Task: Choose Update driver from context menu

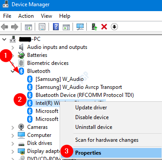Action: pos(111,108)
